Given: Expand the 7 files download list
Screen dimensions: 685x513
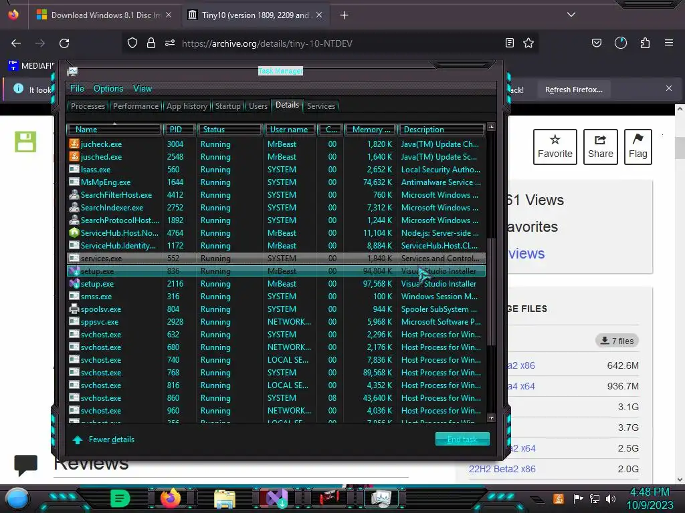Looking at the screenshot, I should click(617, 341).
